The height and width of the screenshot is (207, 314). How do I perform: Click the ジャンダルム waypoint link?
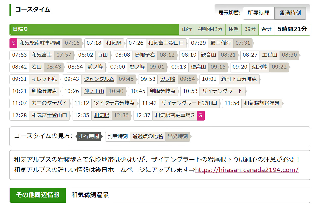pos(99,79)
